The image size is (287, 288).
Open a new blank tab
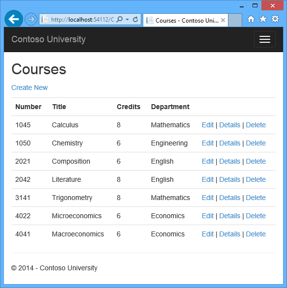pos(235,20)
